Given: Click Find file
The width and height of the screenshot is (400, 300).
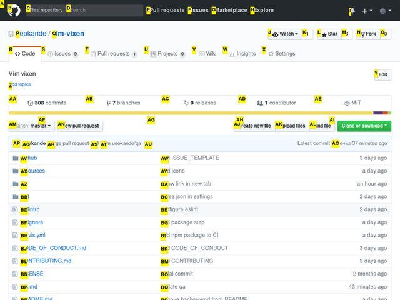Looking at the screenshot, I should click(x=322, y=126).
